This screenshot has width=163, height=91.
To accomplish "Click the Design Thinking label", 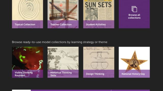I will coord(95,74).
